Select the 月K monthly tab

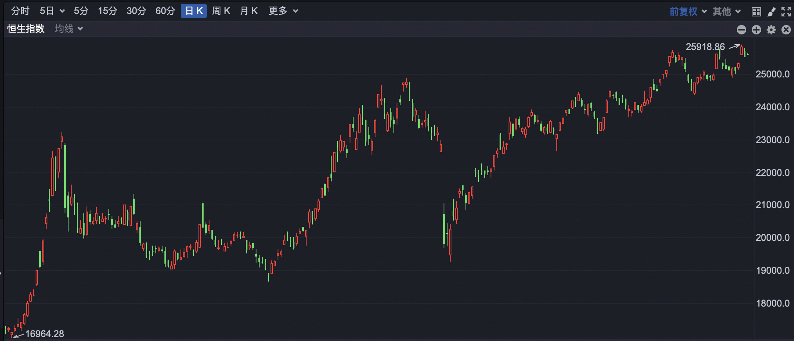click(249, 11)
